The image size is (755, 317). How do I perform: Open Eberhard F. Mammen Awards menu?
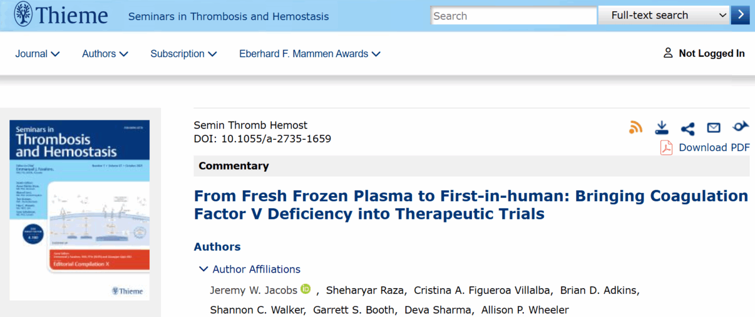click(x=310, y=54)
